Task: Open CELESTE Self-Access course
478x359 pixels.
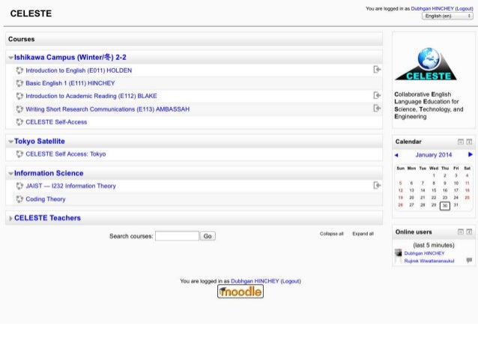Action: pos(56,122)
